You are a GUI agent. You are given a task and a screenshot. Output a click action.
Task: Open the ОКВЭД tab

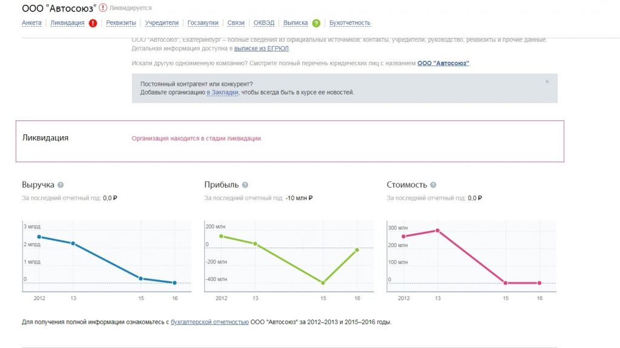pos(264,23)
